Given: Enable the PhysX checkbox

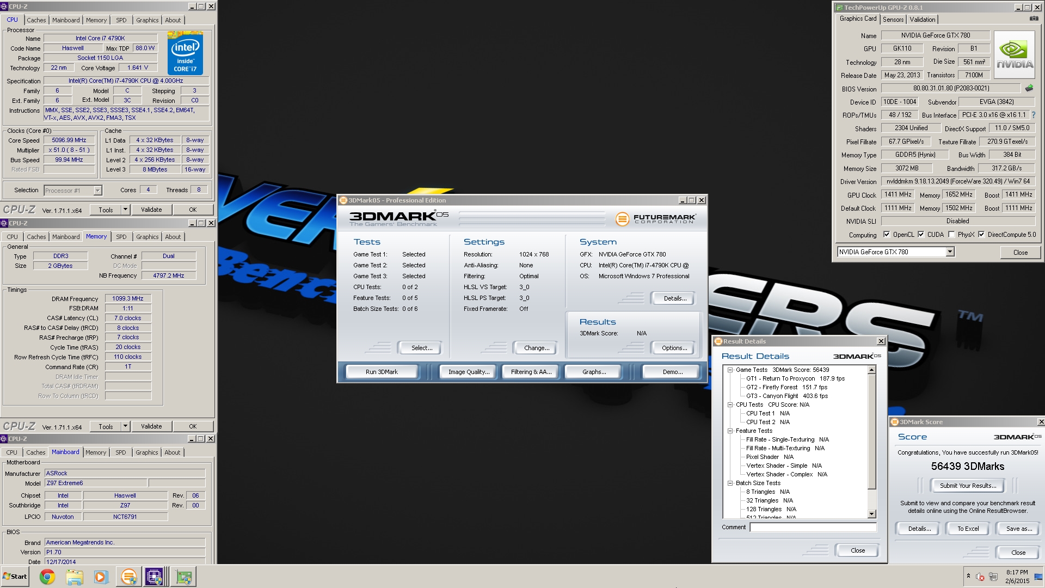Looking at the screenshot, I should click(951, 235).
